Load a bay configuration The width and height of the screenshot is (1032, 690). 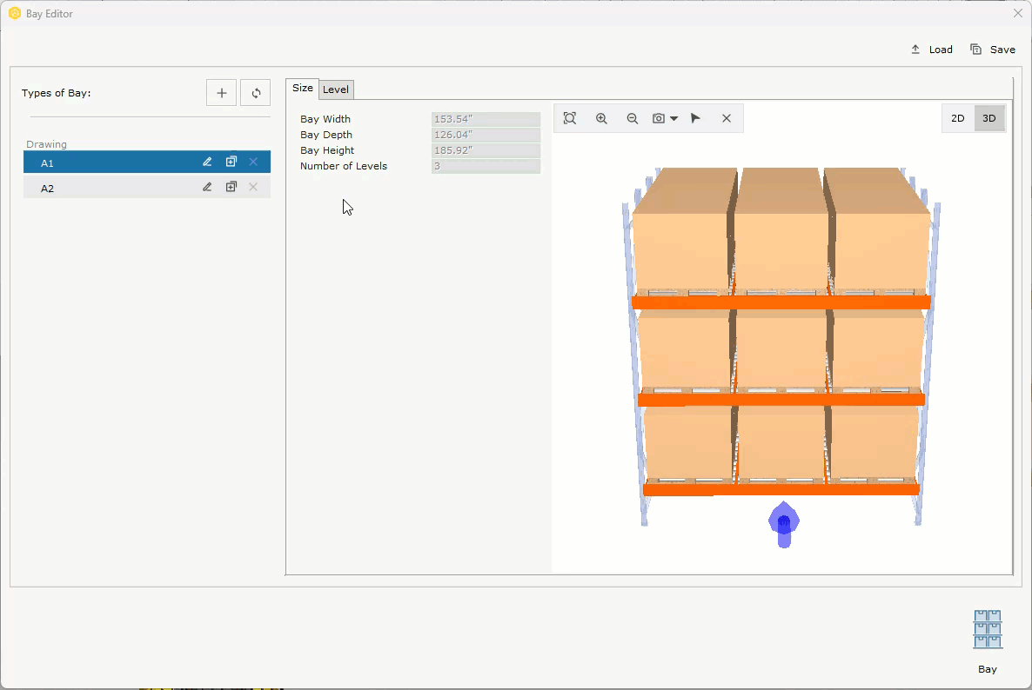click(x=932, y=50)
